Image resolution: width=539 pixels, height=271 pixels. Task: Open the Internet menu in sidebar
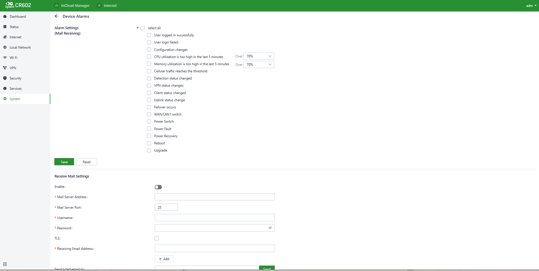pos(15,37)
